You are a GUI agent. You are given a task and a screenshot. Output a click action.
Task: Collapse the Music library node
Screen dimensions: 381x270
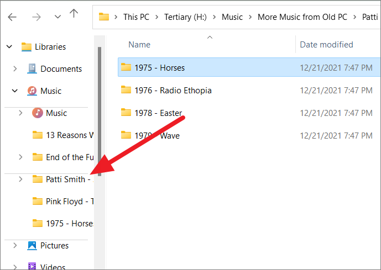pos(15,91)
